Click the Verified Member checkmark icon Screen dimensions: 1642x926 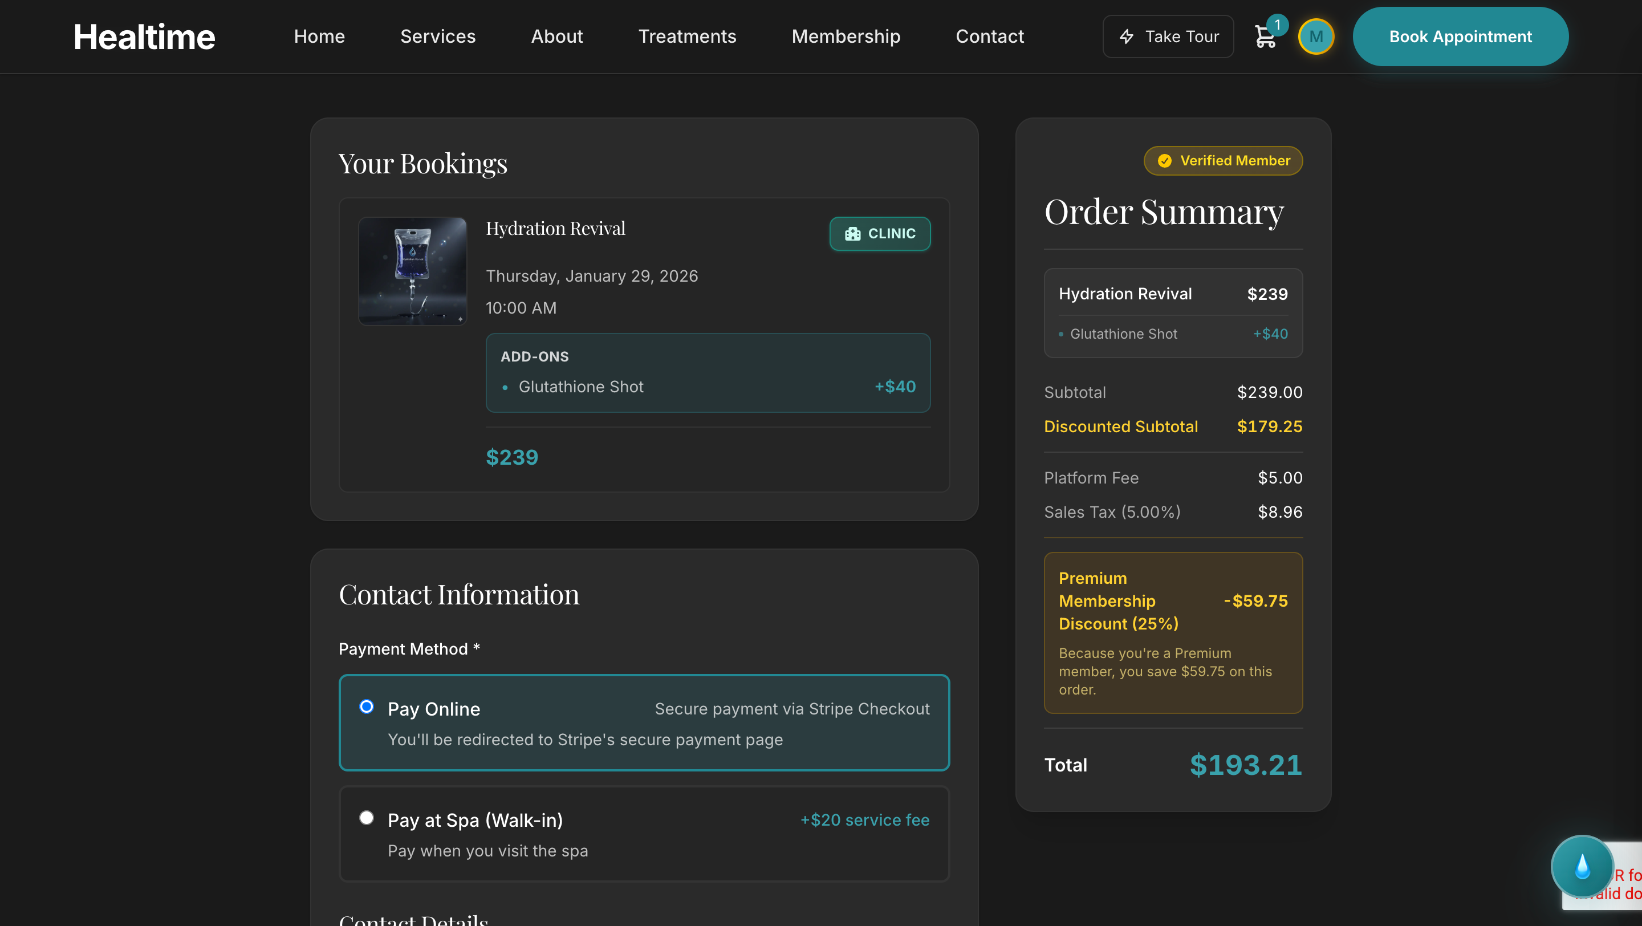click(x=1165, y=161)
